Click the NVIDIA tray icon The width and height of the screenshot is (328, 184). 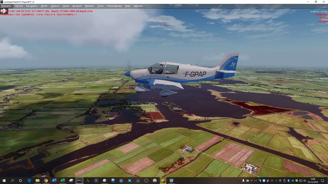(x=293, y=181)
